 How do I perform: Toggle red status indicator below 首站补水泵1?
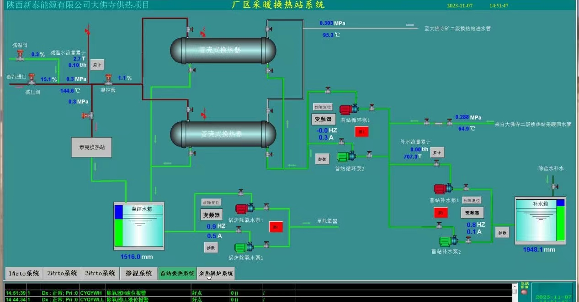[x=441, y=213]
